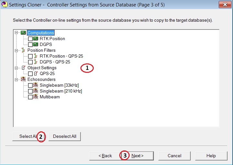Viewport: 233px width, 165px height.
Task: Tick the Singlebeam [33kHz] checkbox
Action: (x=30, y=85)
